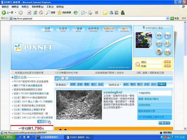Open the Search magnifier in IE toolbar
This screenshot has height=140, width=187.
click(50, 12)
